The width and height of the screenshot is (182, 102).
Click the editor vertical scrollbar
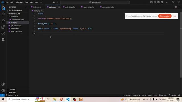point(181,45)
